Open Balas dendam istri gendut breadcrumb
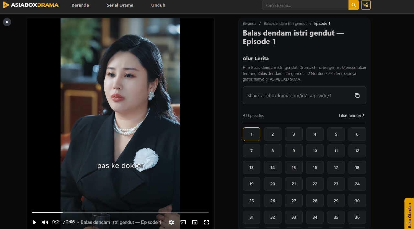The image size is (414, 229). point(285,23)
